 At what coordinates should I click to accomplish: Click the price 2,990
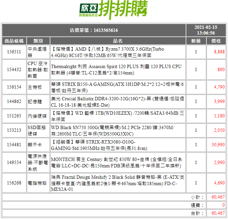click(x=219, y=162)
